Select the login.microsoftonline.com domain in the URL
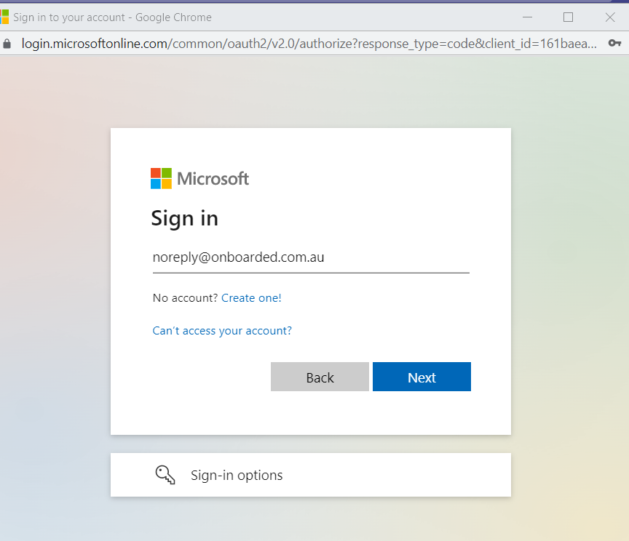This screenshot has width=629, height=541. (94, 44)
